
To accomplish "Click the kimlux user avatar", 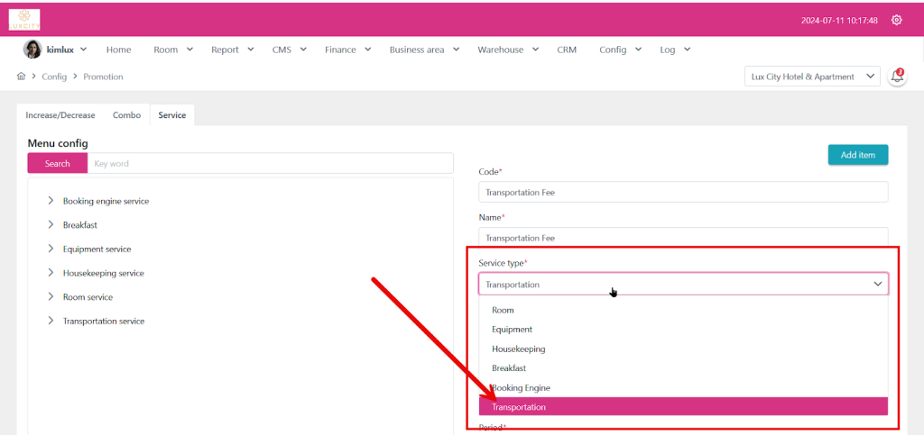I will (32, 50).
